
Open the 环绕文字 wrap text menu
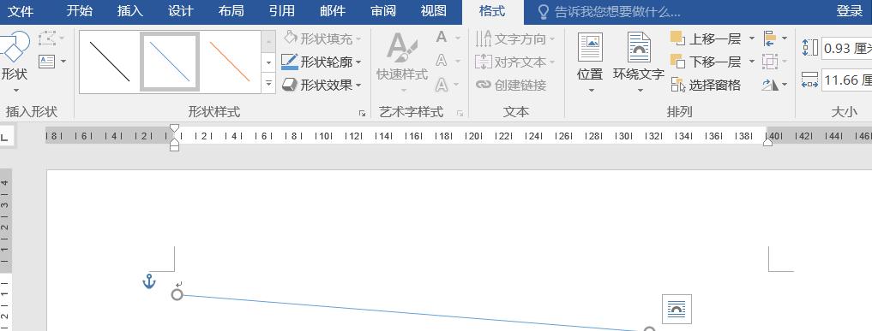pyautogui.click(x=639, y=62)
